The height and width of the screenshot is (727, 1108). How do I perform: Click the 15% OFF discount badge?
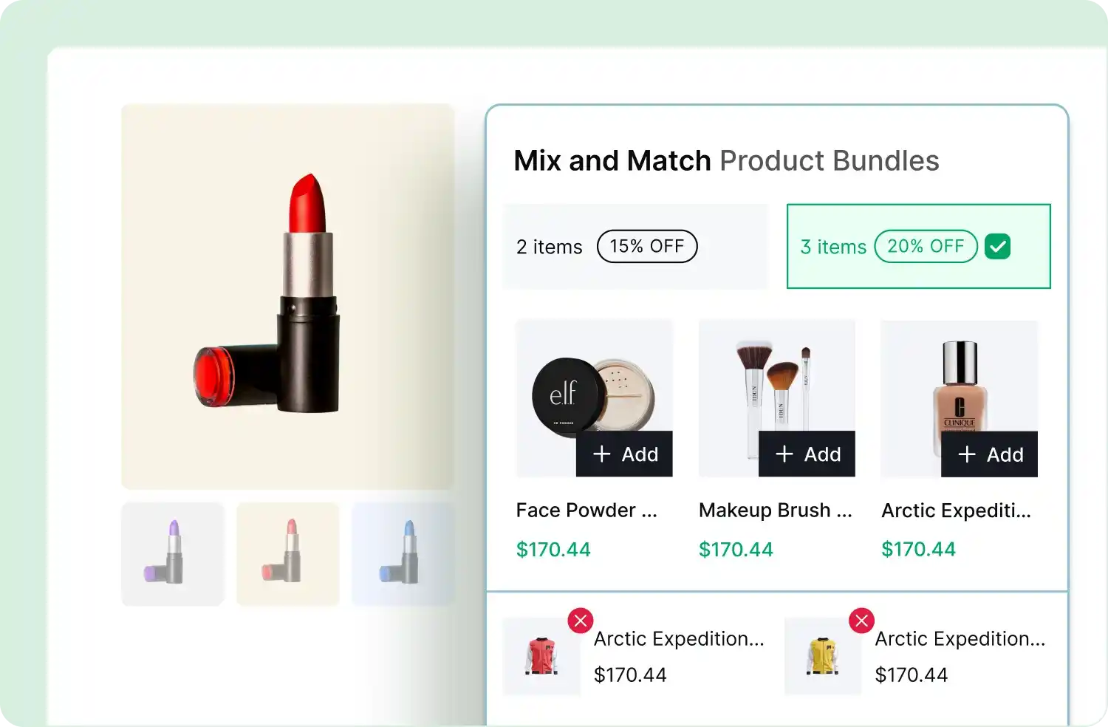coord(647,246)
